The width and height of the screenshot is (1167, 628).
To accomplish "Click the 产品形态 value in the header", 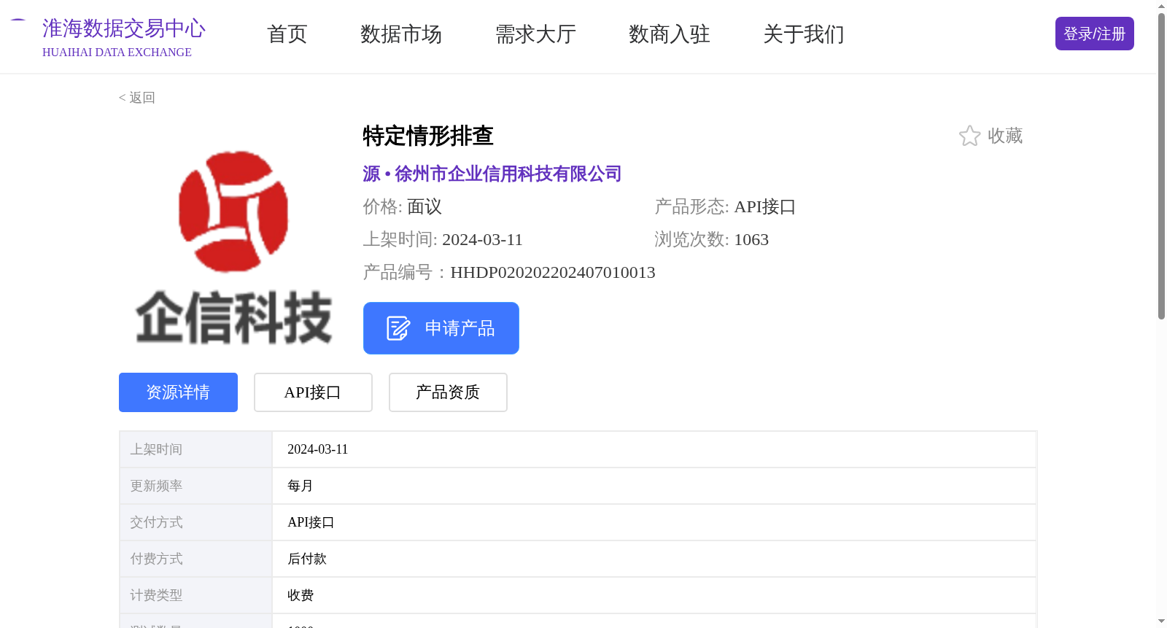I will point(764,206).
